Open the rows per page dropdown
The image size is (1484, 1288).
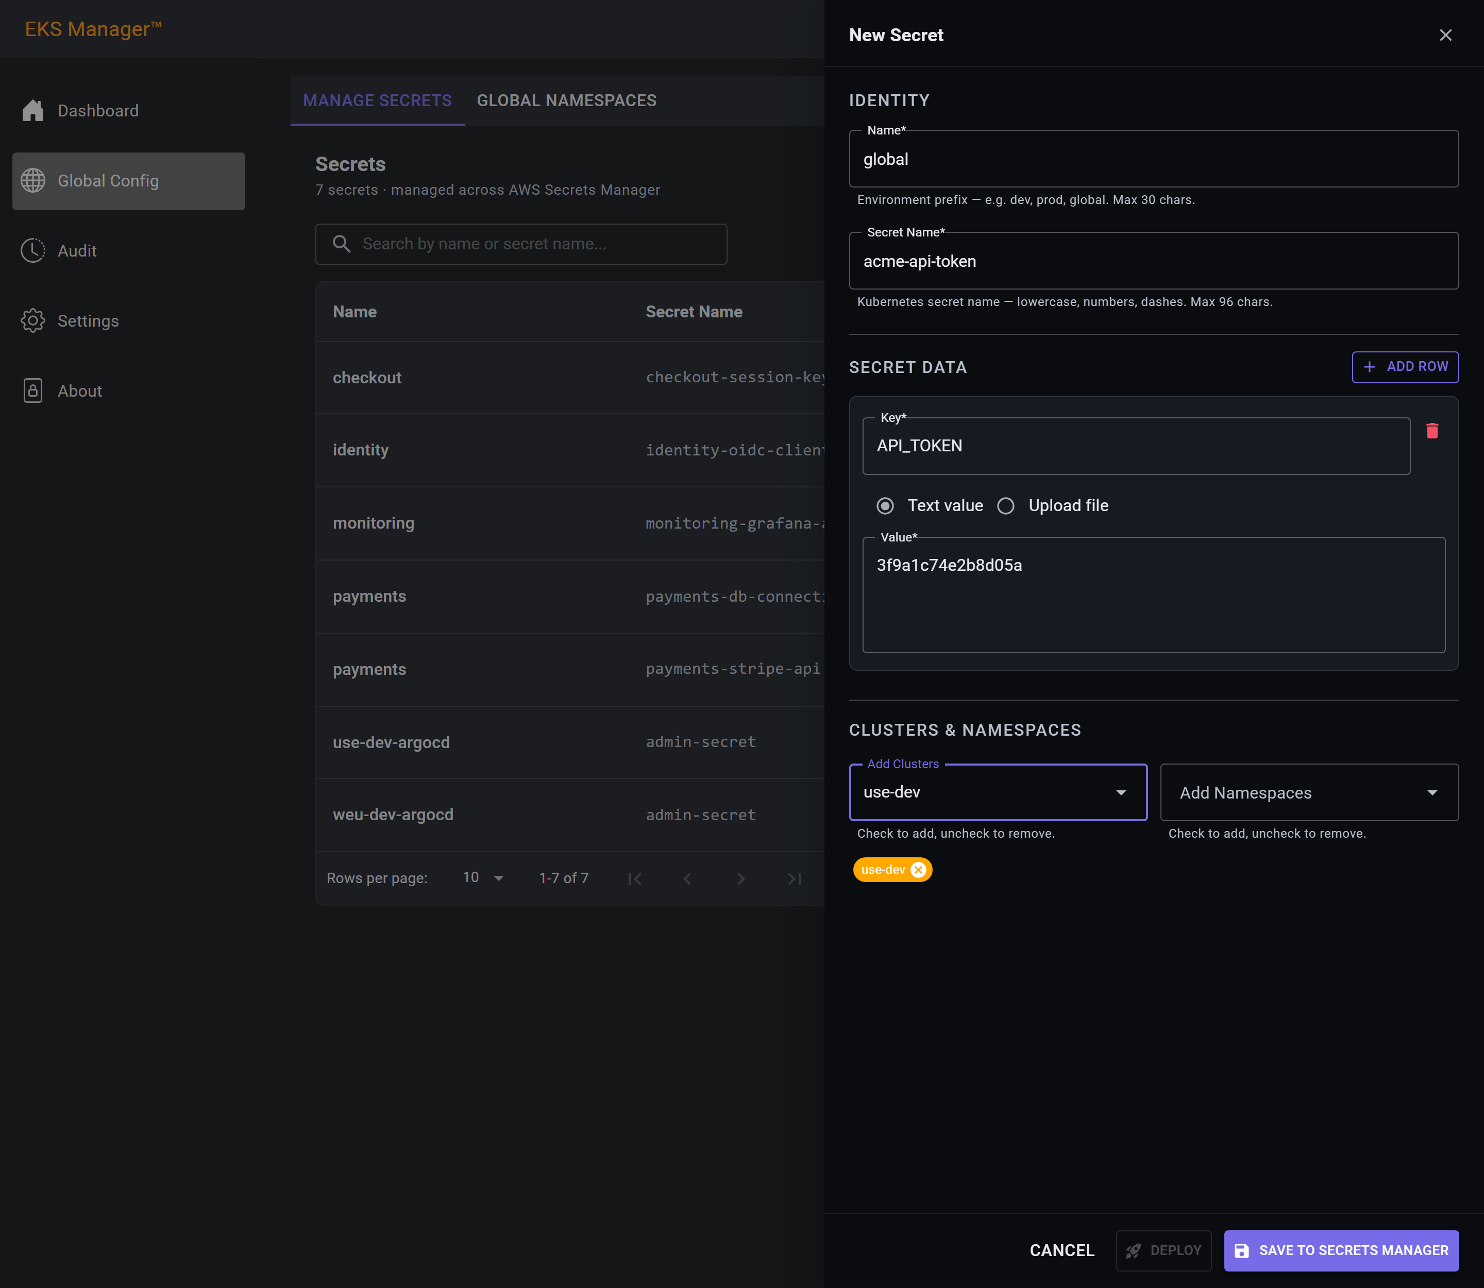(x=483, y=877)
